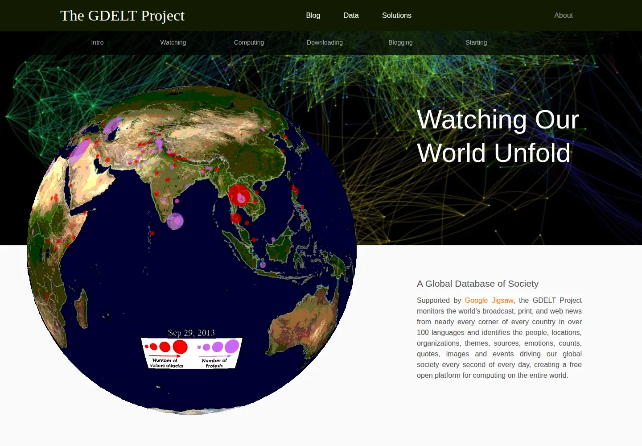Click the 'Watching Our World Unfold' headline
The height and width of the screenshot is (446, 642).
coord(498,136)
